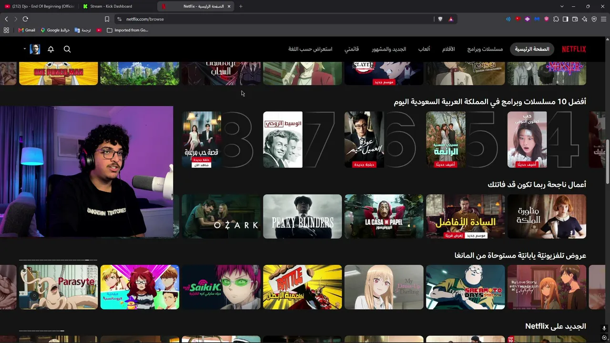Open the browser hamburger main menu
Screen dimensions: 610x343
604,19
